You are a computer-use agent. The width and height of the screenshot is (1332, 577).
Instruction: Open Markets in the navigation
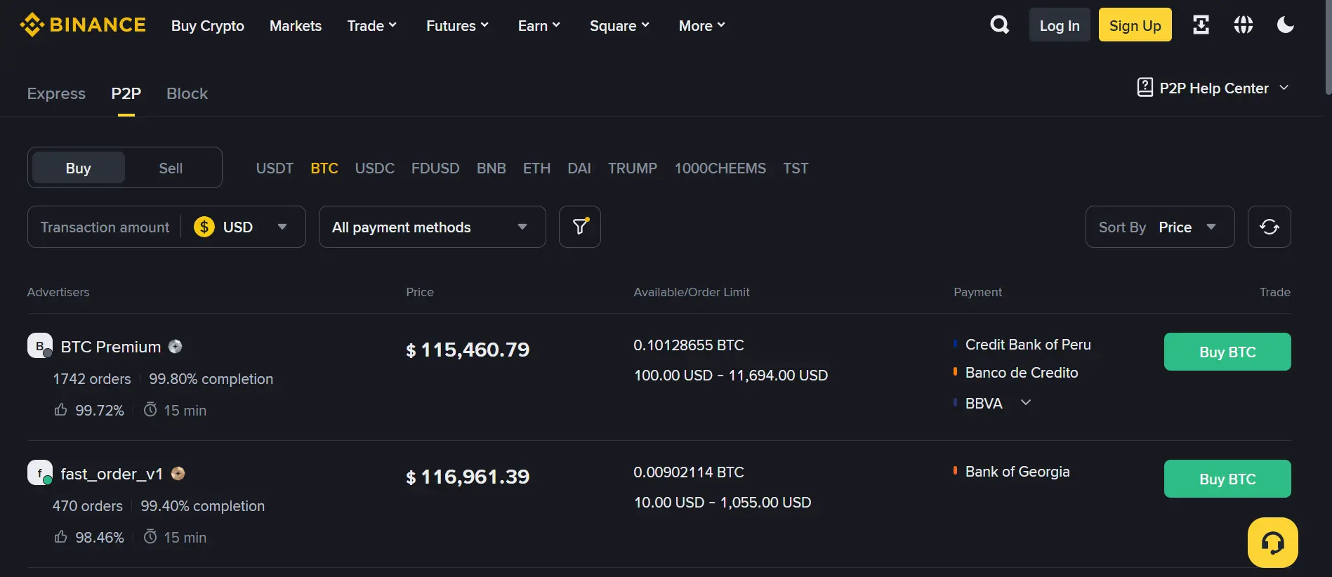(296, 26)
